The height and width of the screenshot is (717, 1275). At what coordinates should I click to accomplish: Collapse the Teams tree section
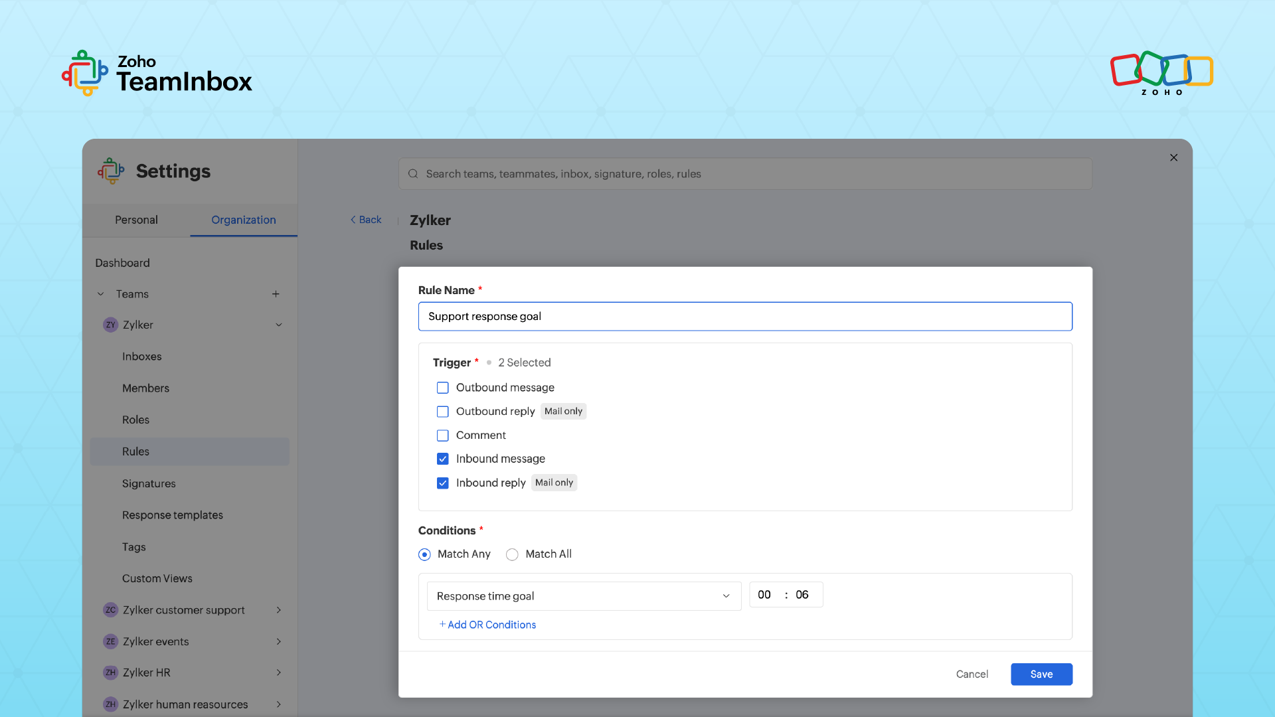101,294
